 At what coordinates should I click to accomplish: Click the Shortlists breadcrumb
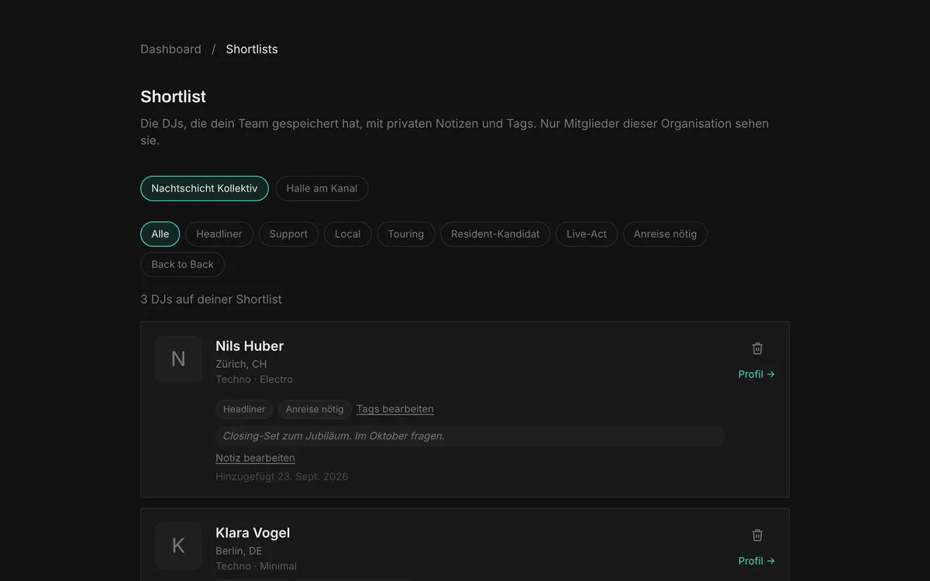pyautogui.click(x=252, y=49)
